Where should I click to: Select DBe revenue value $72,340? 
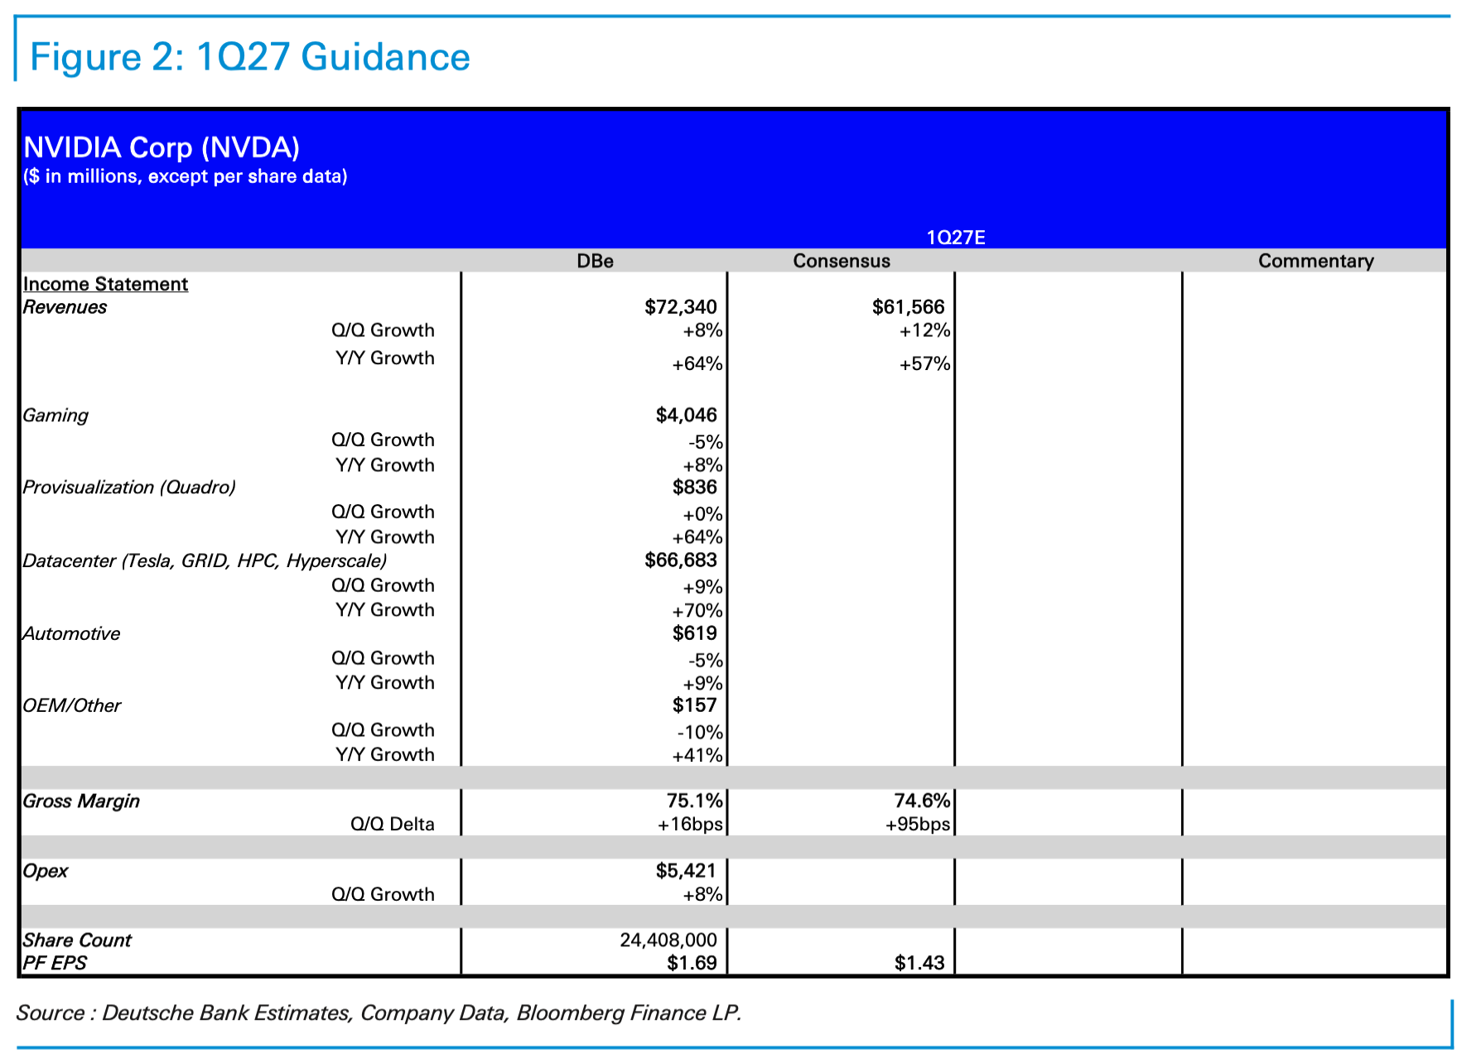coord(680,307)
